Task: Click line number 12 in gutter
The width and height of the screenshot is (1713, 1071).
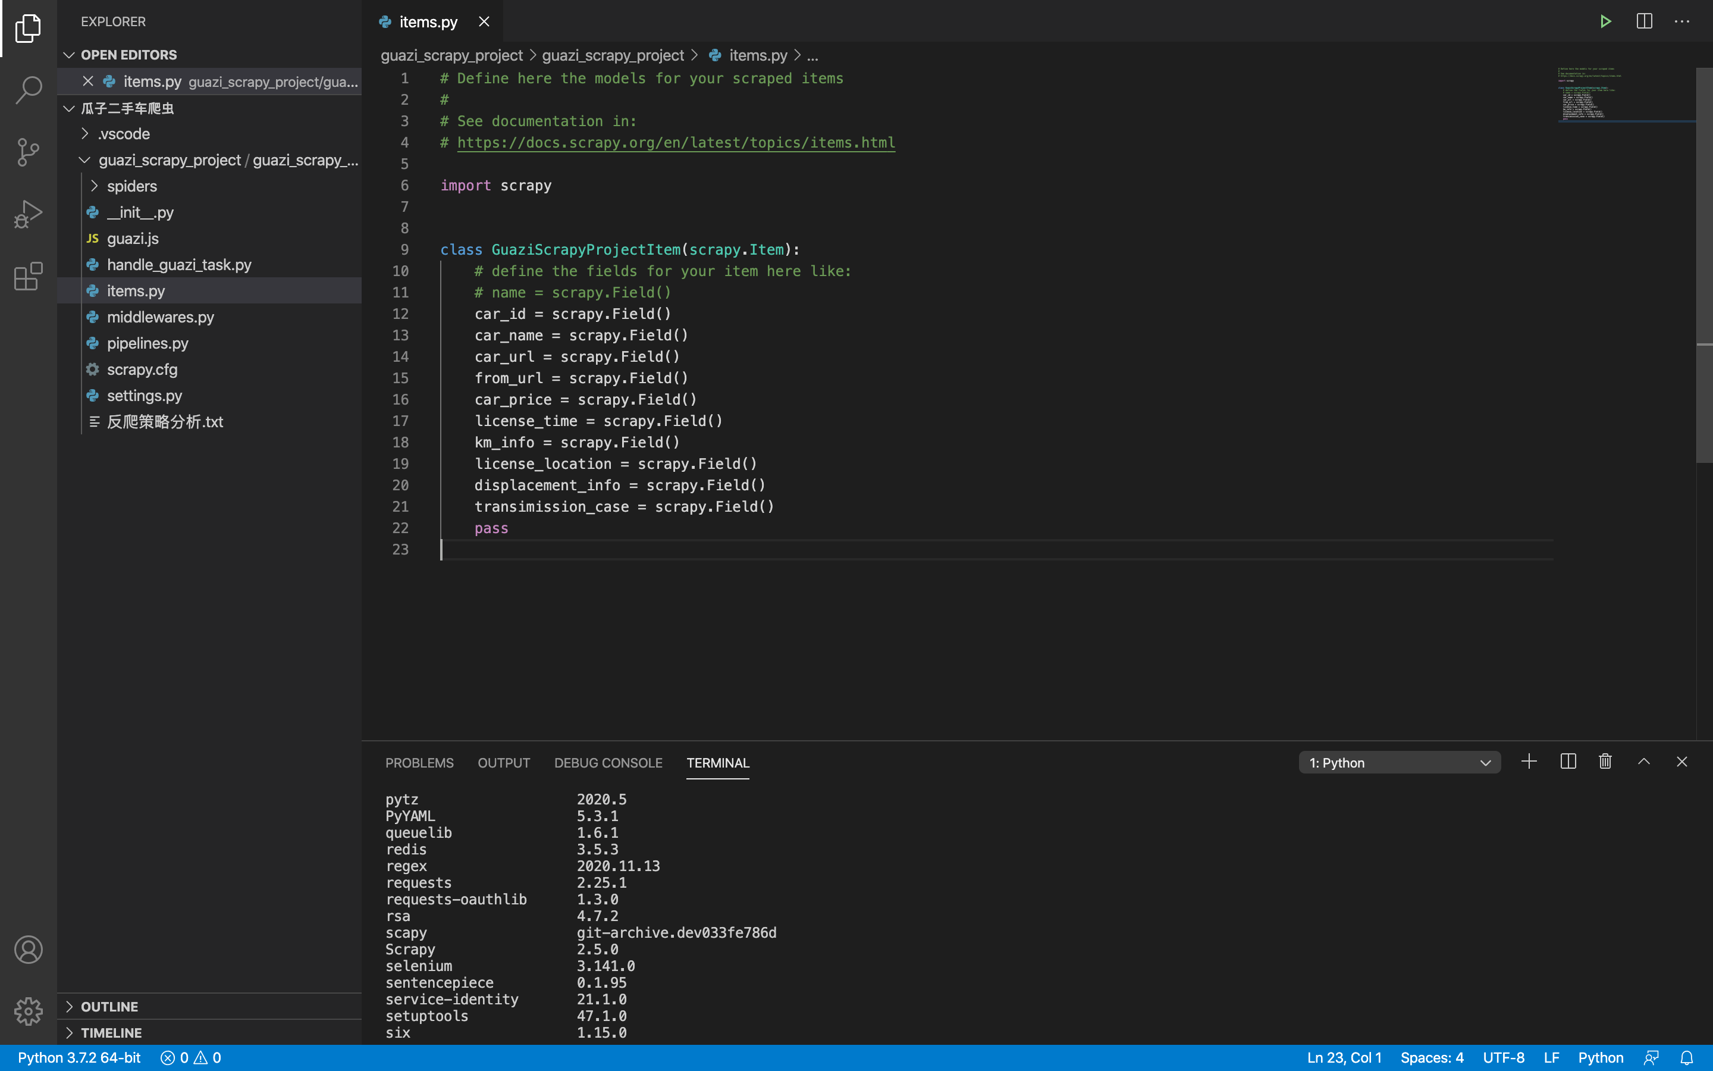Action: [400, 314]
